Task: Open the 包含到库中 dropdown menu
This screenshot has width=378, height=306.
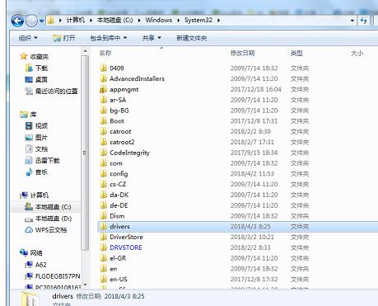Action: coord(109,38)
